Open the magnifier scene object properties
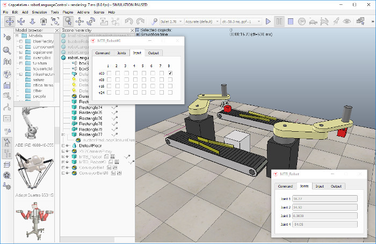376x244 pixels. click(7, 51)
